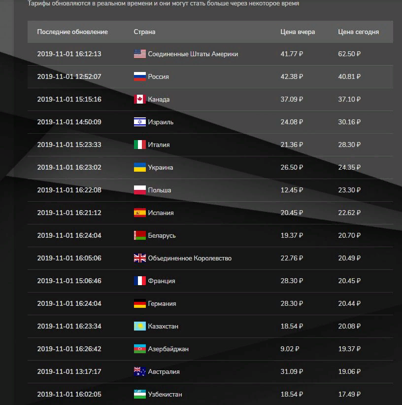This screenshot has height=405, width=402.
Task: Click Франция today's price 20.45 ₽
Action: (x=349, y=281)
